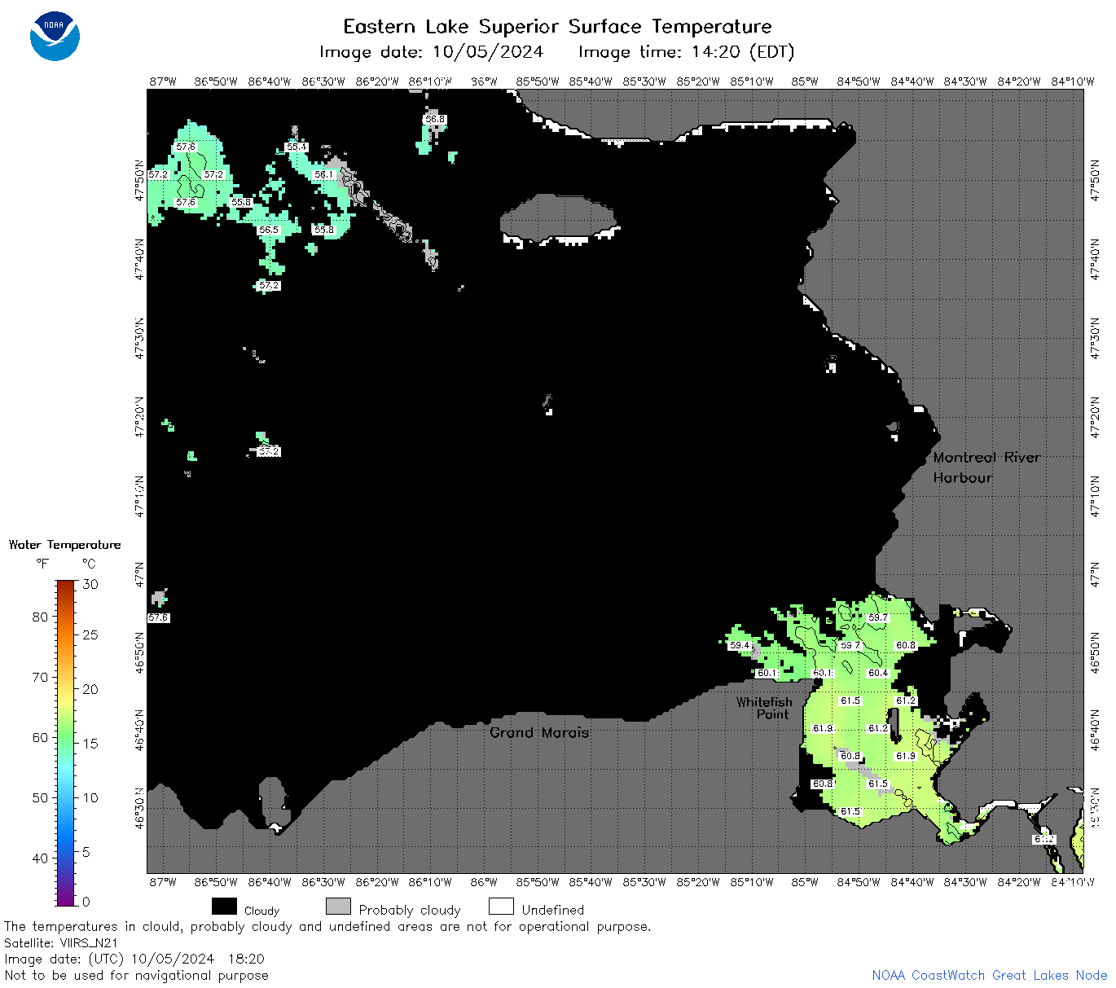
Task: Select the Grand Marais map label
Action: (539, 732)
